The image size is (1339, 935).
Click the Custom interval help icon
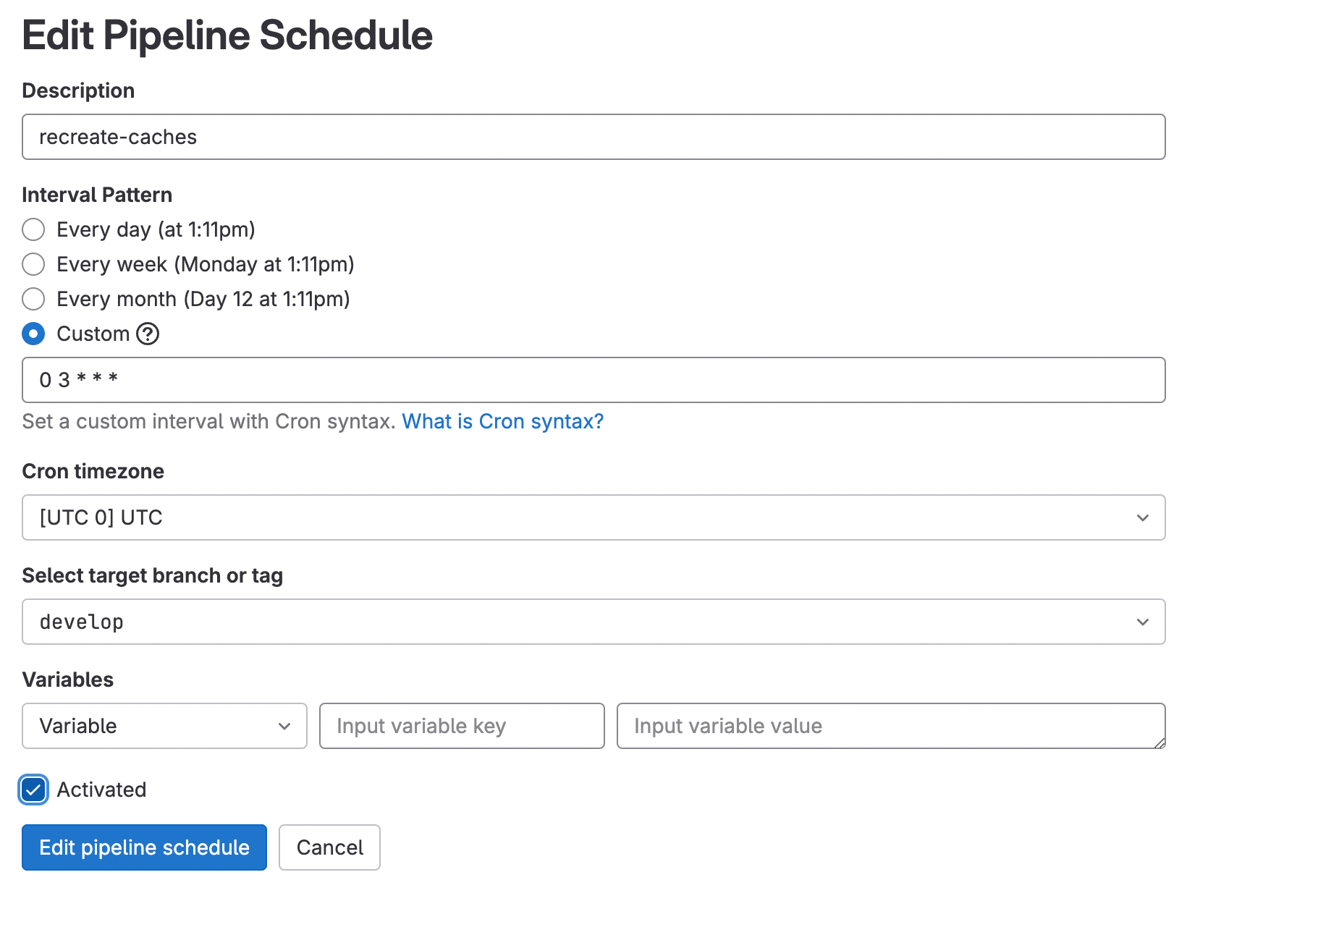(147, 334)
